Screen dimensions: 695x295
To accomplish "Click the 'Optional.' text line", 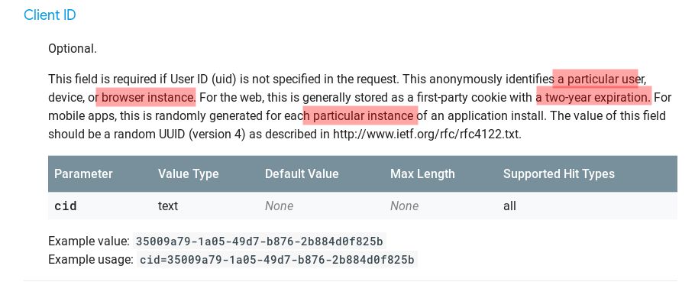I will coord(73,49).
